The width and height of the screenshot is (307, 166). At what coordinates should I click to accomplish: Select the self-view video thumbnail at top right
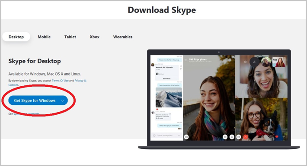point(279,62)
